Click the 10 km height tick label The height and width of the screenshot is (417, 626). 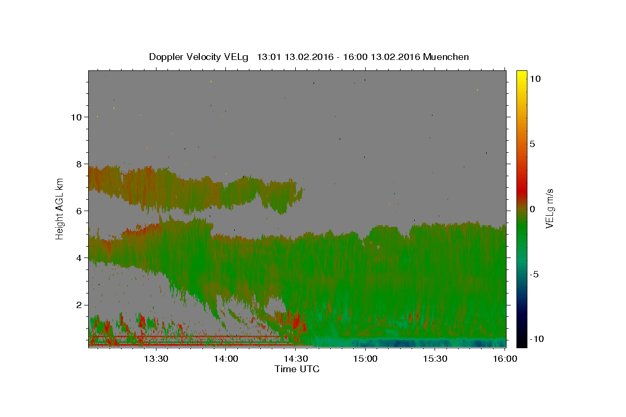(x=77, y=117)
